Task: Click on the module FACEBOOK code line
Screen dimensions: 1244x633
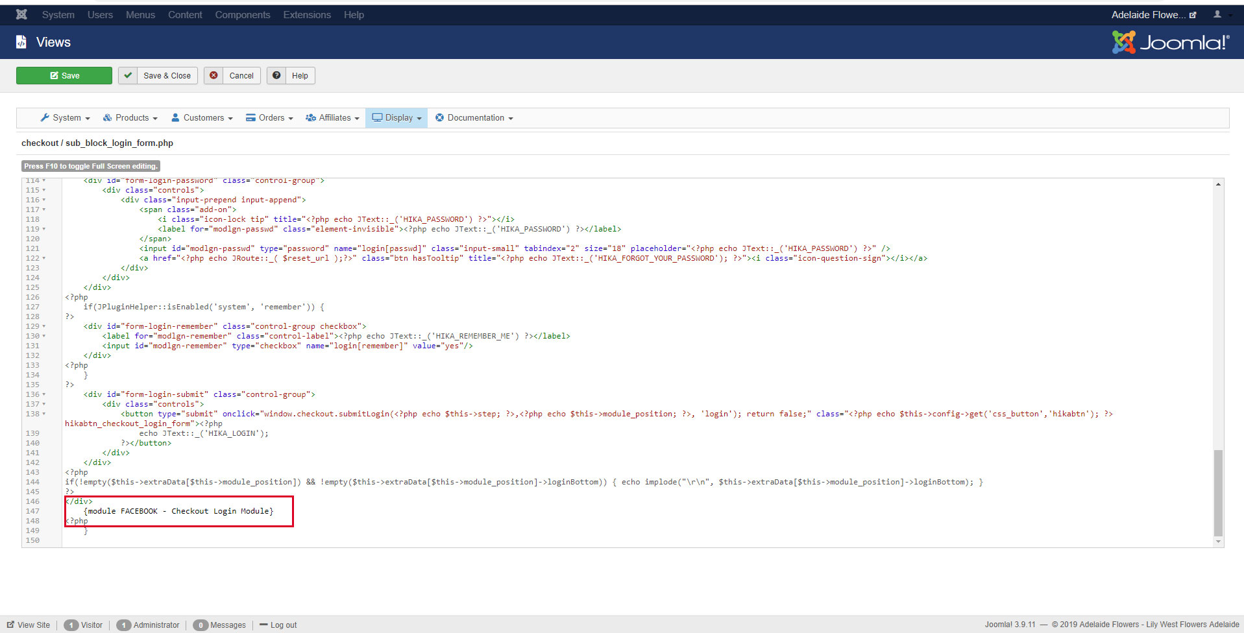Action: 178,511
